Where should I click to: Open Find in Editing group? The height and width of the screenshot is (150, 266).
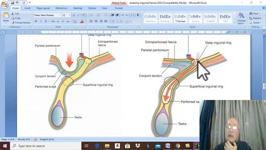pos(255,13)
